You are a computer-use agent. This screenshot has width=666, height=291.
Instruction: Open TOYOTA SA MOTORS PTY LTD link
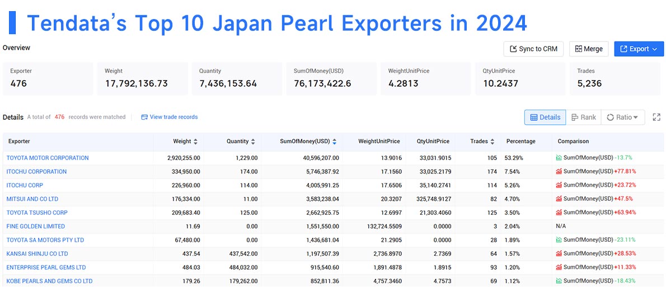coord(45,240)
